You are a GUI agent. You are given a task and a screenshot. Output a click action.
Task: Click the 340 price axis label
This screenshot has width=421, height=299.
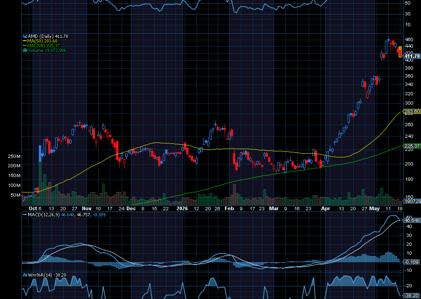click(409, 85)
